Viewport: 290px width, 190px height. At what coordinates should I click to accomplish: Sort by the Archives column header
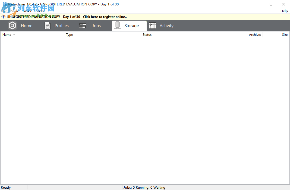coord(220,35)
